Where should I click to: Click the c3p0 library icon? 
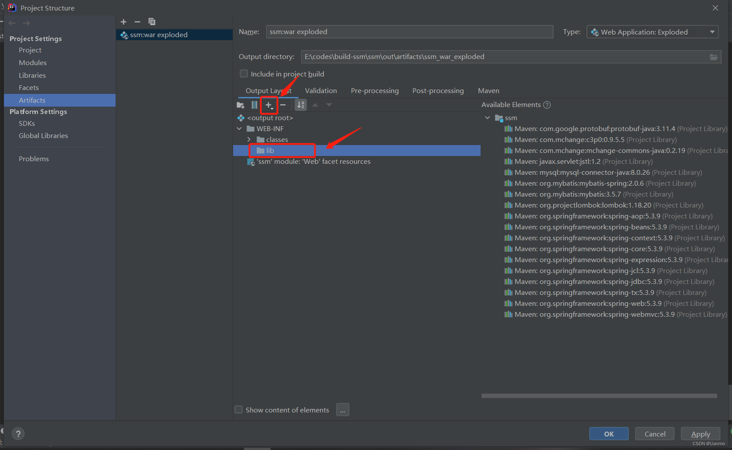(508, 140)
